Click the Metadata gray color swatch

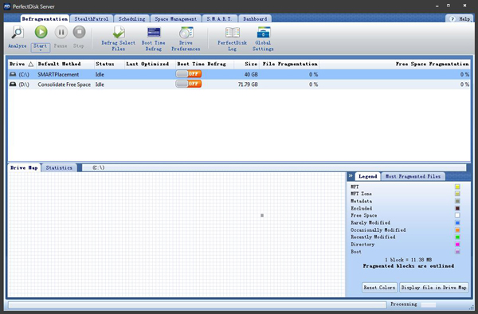(457, 201)
